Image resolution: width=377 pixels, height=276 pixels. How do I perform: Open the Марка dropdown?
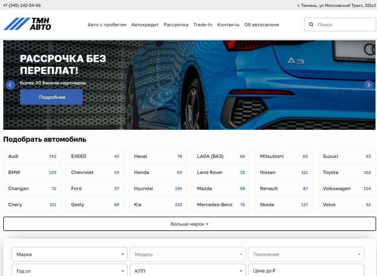click(69, 254)
